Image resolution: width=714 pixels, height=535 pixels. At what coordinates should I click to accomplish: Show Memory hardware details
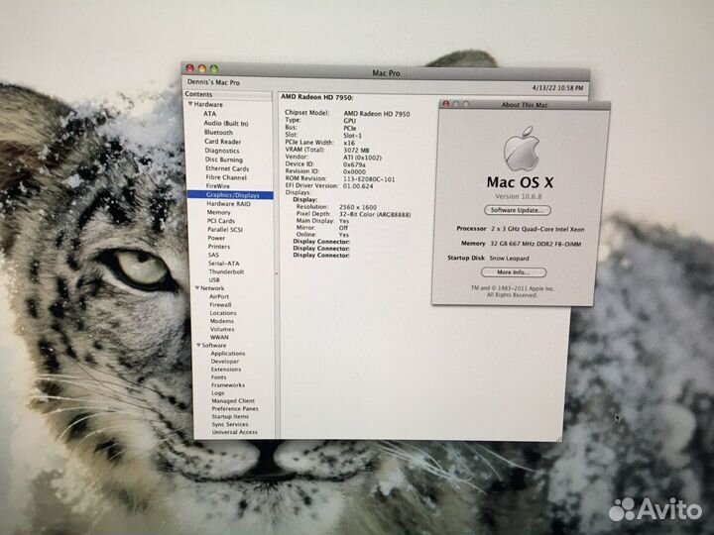[x=218, y=212]
